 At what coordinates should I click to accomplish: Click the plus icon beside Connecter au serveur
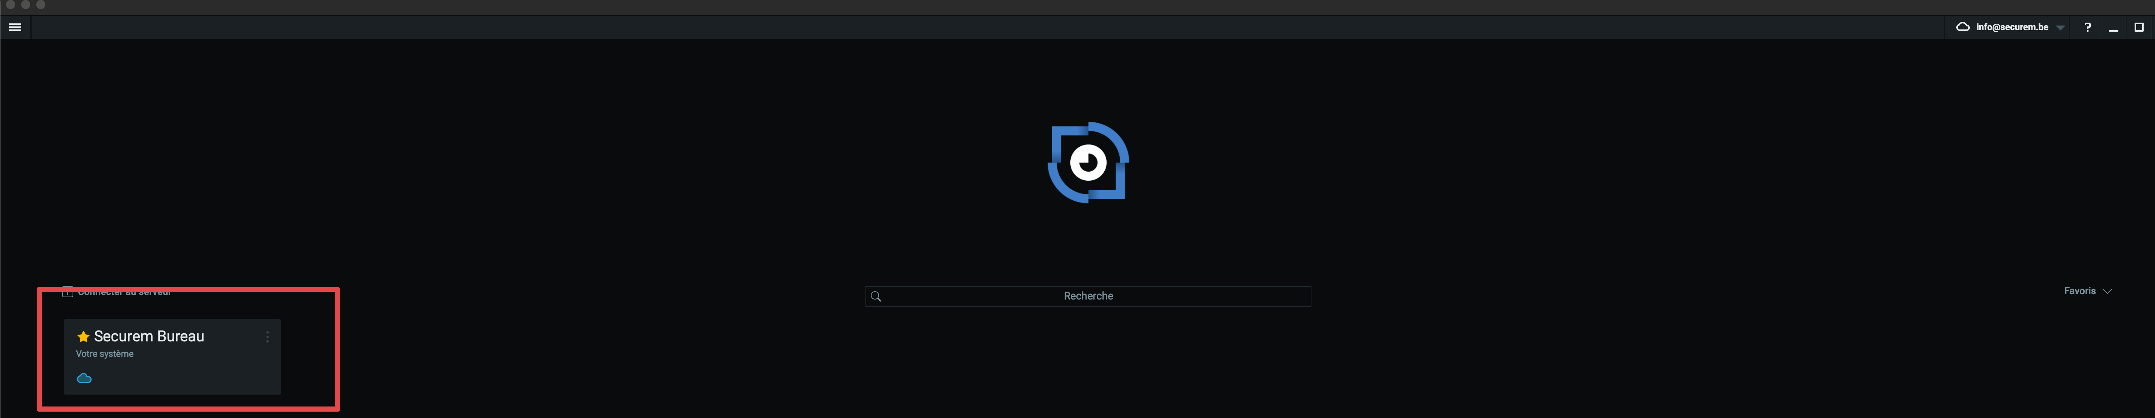coord(68,292)
